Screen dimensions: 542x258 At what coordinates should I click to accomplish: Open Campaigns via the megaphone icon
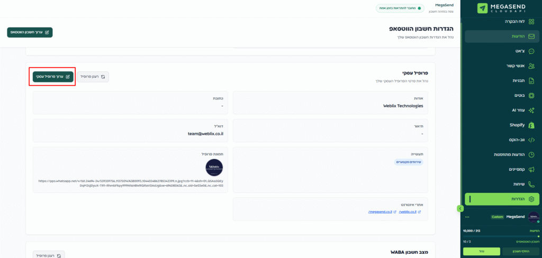[x=531, y=169]
